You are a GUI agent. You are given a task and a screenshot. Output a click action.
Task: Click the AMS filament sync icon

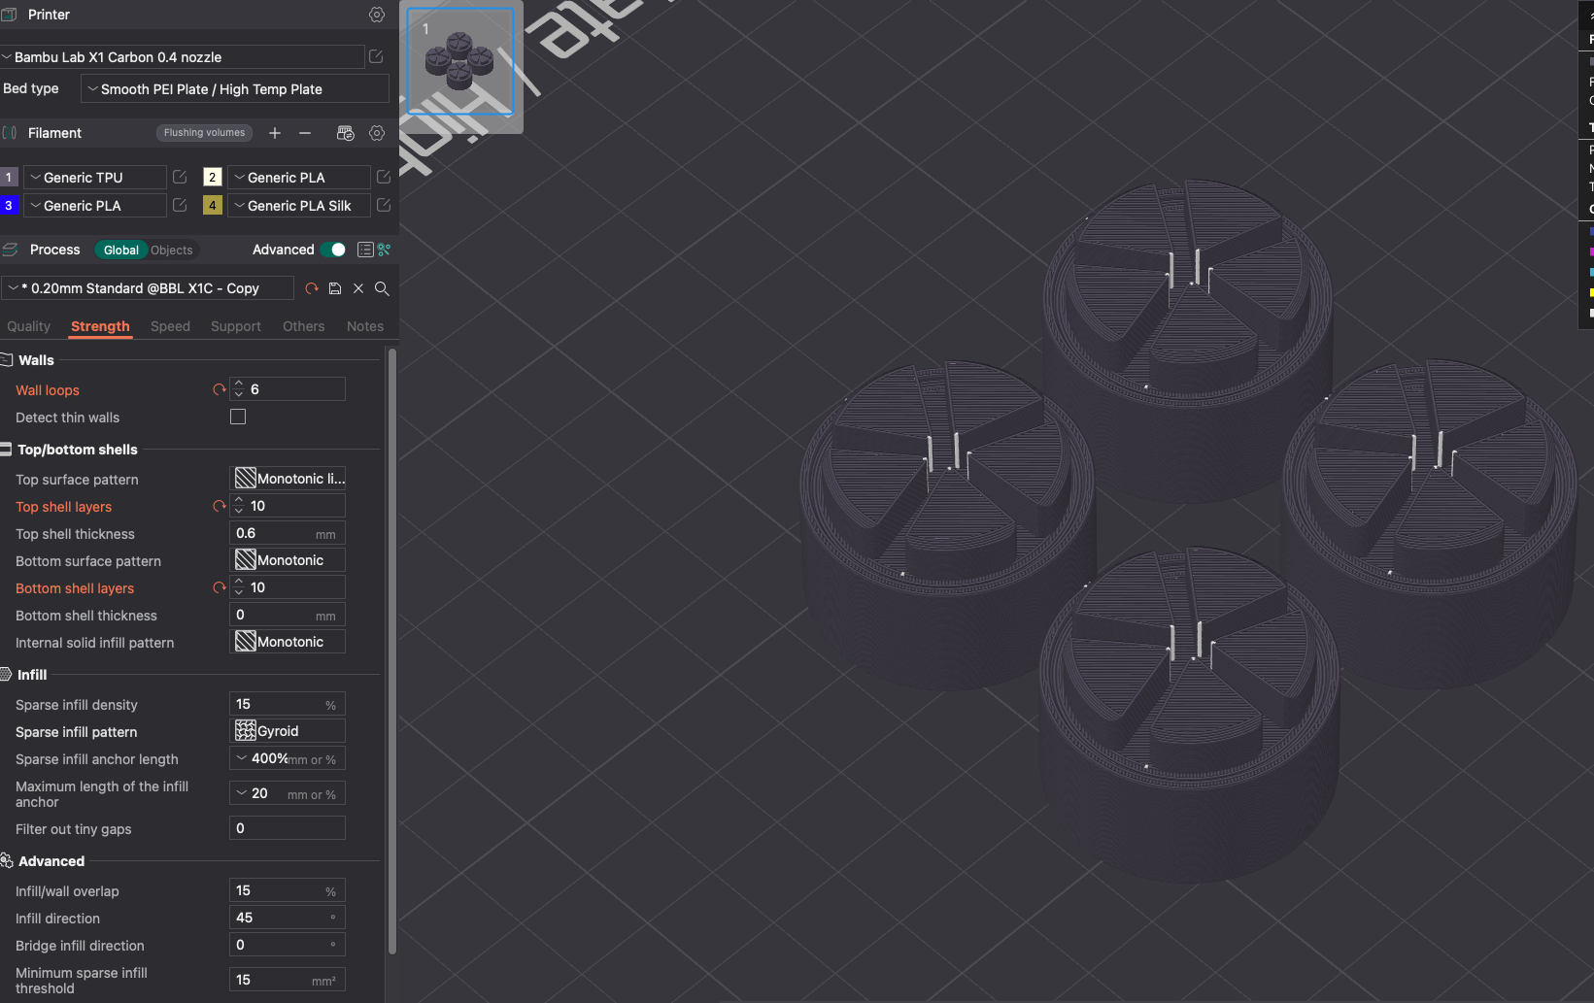click(345, 133)
